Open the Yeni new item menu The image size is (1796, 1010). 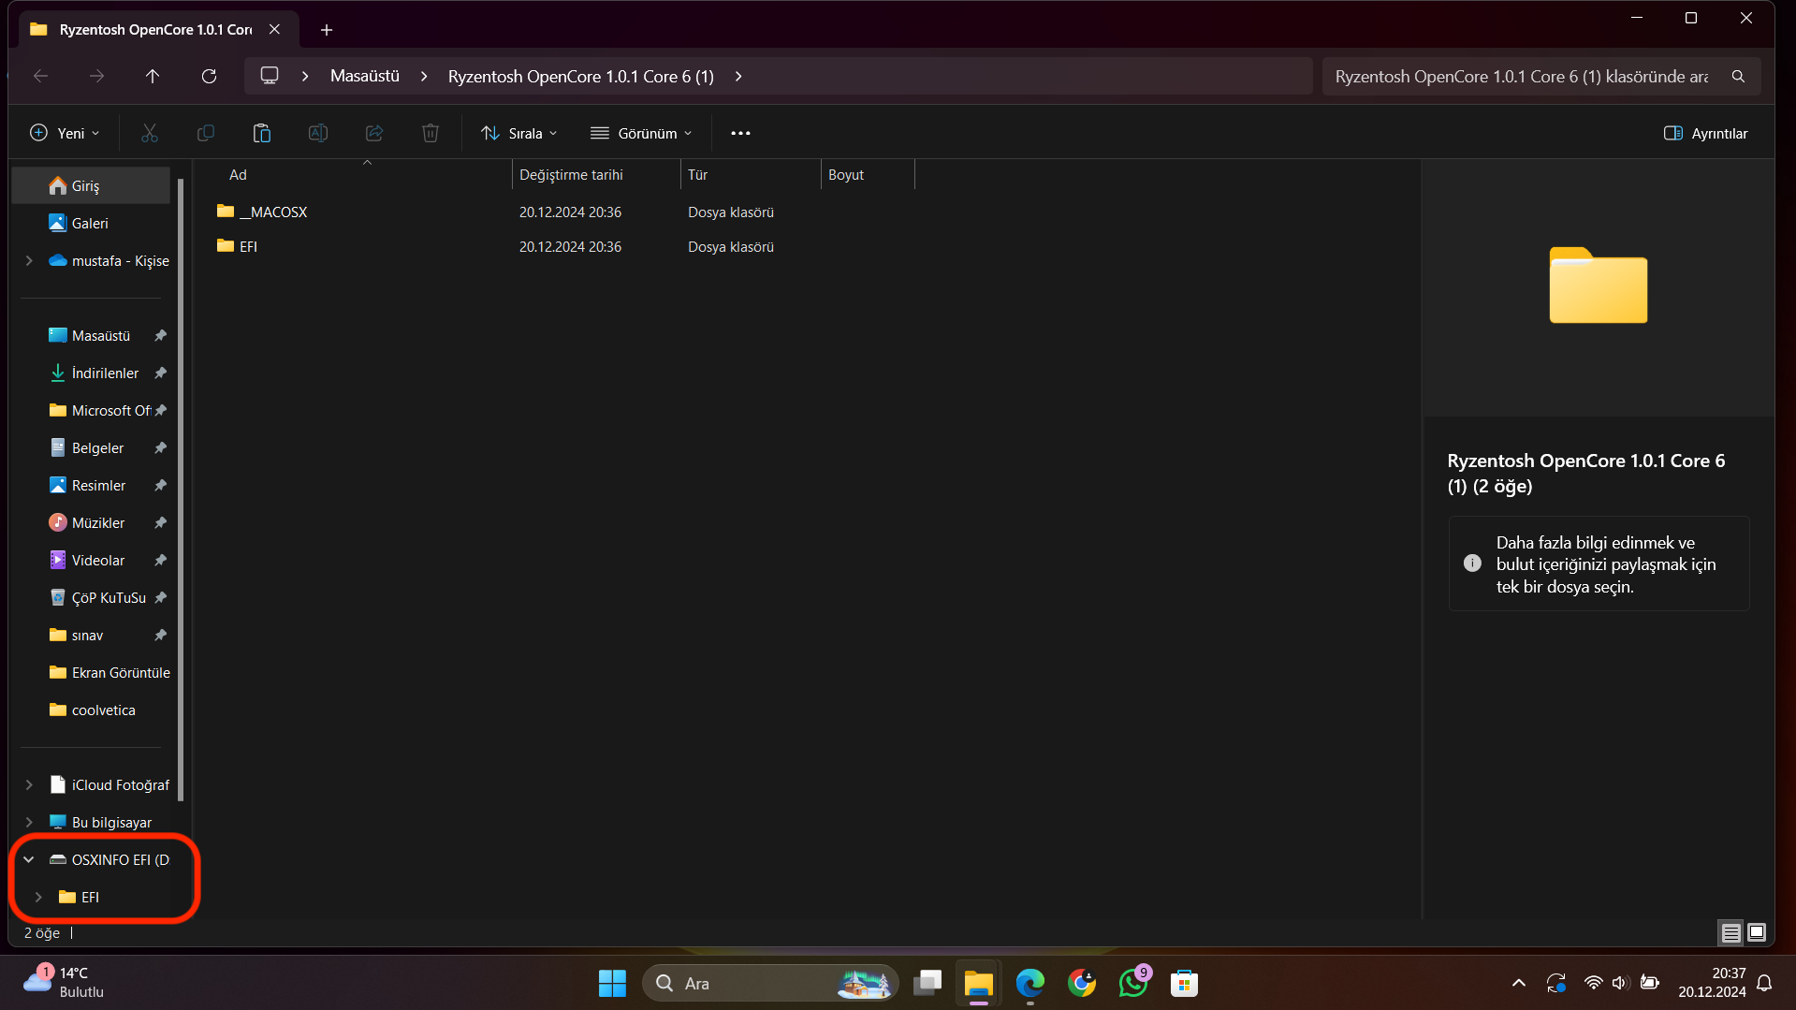65,133
